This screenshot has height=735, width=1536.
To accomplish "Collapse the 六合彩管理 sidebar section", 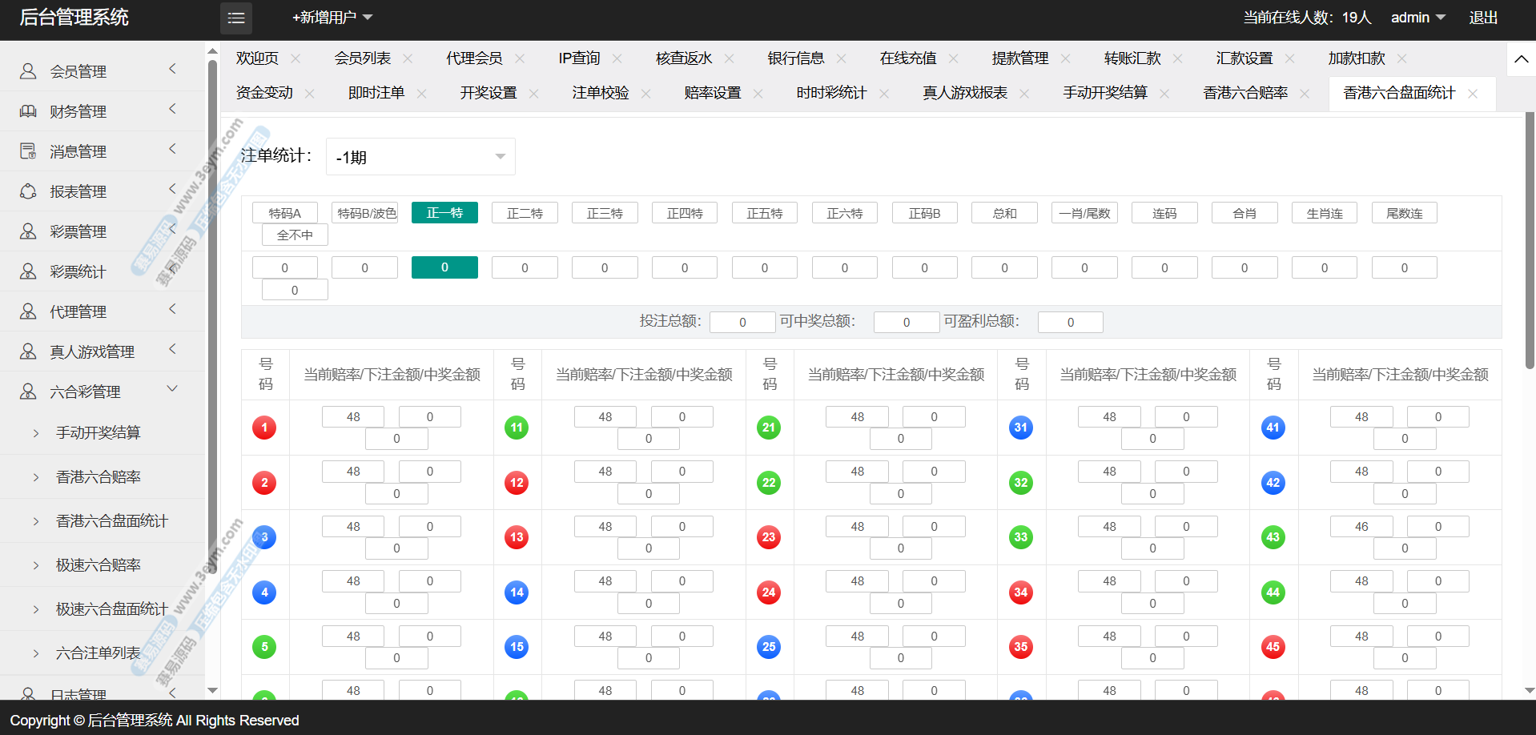I will pyautogui.click(x=171, y=389).
